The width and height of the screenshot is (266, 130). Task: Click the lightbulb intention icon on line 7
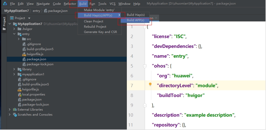[x=150, y=84]
